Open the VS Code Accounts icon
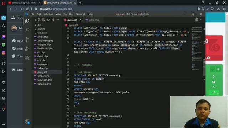 27,121
